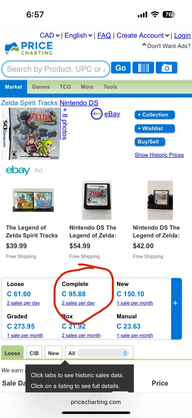Open the CAD currency dropdown
Screen dimensions: 192x418
click(50, 36)
